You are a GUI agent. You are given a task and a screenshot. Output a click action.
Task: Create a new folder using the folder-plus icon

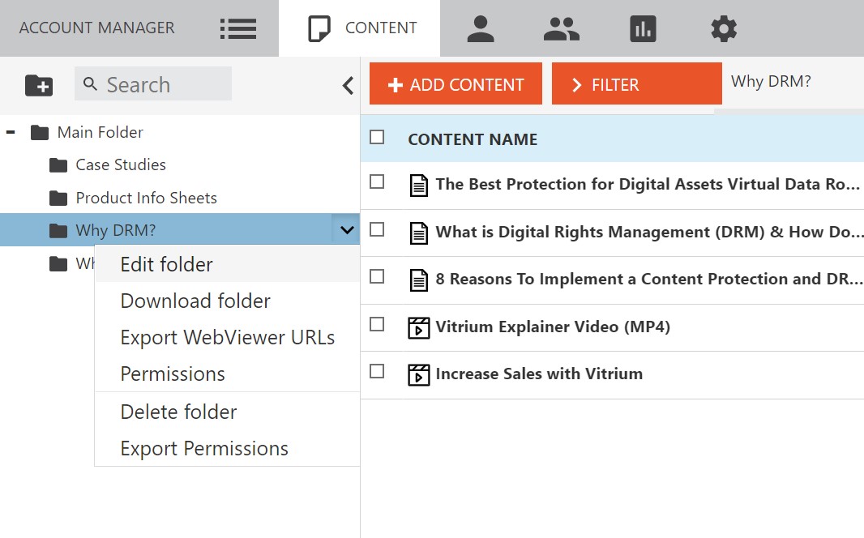[38, 83]
